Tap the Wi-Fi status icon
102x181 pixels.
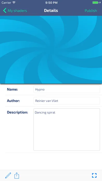tap(14, 3)
